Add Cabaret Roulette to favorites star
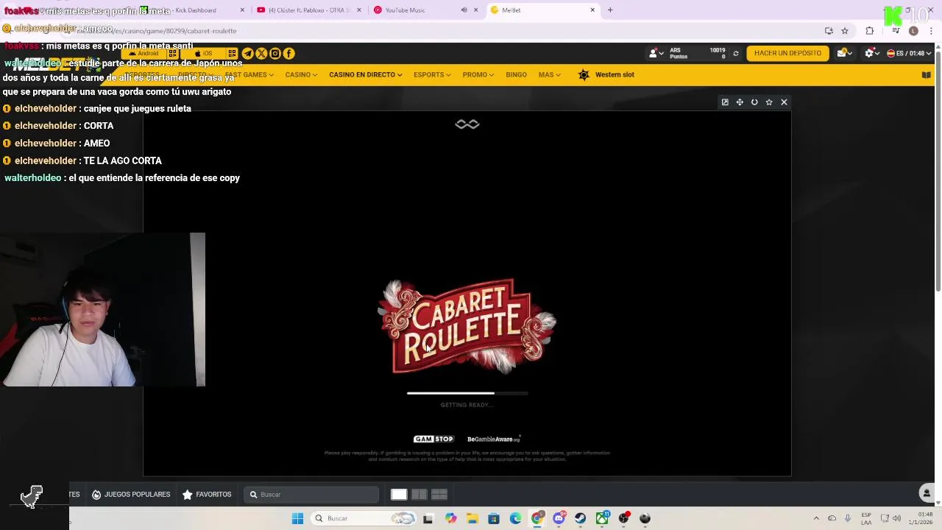Image resolution: width=942 pixels, height=530 pixels. tap(769, 102)
